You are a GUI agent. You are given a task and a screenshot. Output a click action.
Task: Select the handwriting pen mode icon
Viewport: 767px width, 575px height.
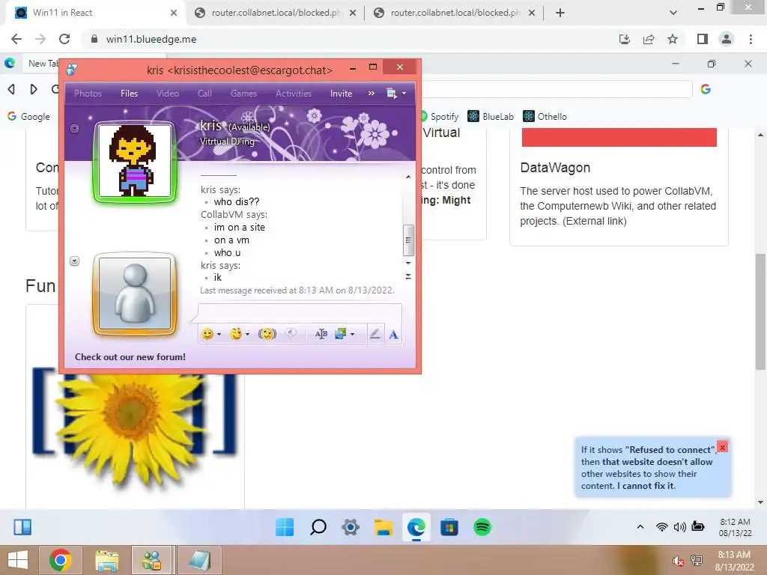pos(375,334)
